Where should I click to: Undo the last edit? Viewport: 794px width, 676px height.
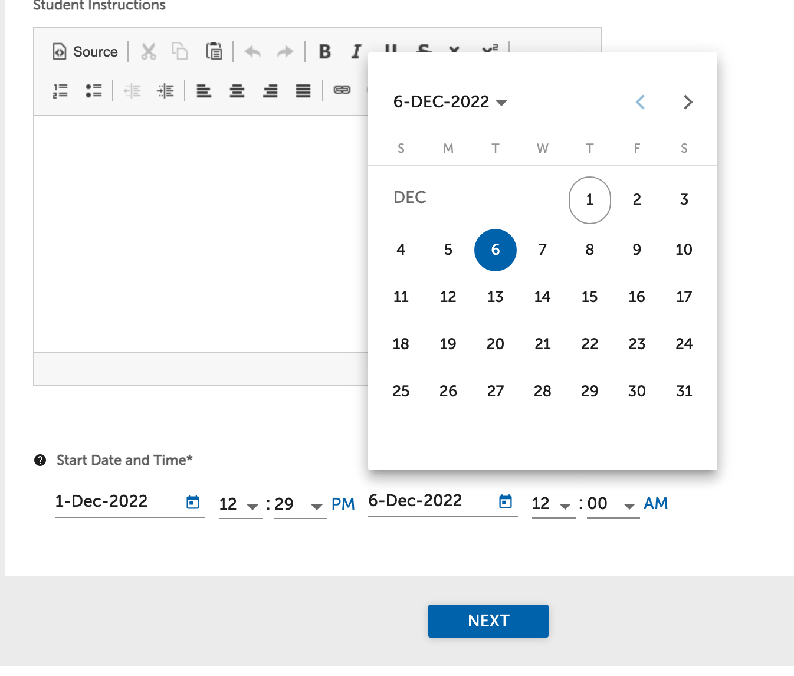[x=252, y=52]
